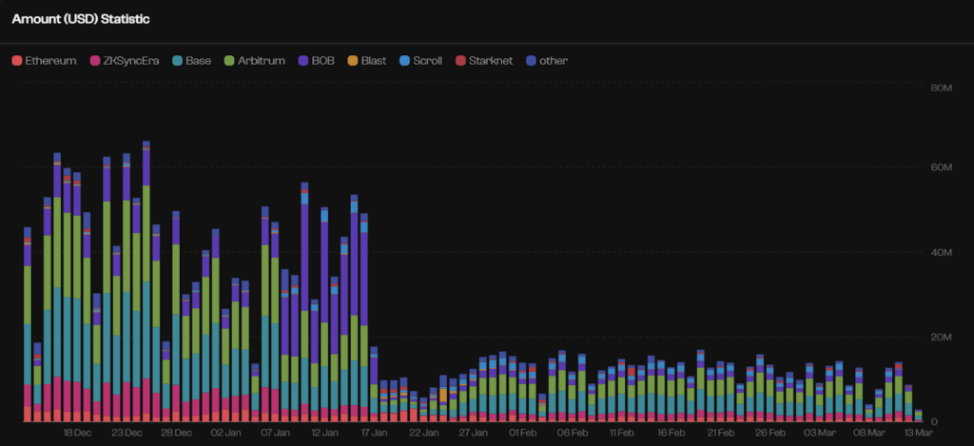Click the 13 Mar x-axis label

pos(918,432)
